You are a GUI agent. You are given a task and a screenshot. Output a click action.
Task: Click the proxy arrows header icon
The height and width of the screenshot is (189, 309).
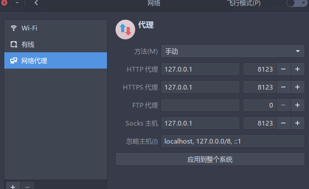[x=125, y=30]
